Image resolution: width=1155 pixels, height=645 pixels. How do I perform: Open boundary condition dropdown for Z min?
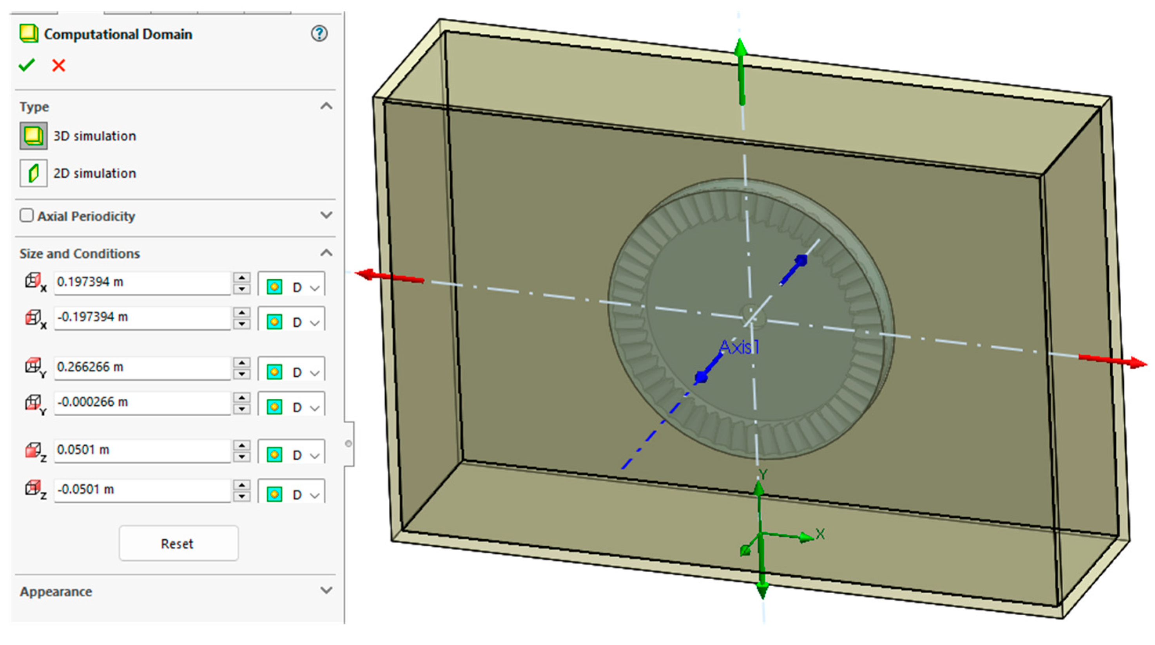(315, 495)
